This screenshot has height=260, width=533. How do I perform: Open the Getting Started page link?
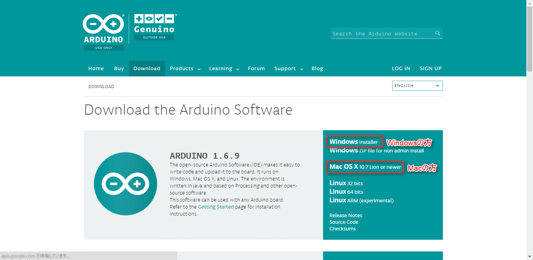click(x=216, y=207)
